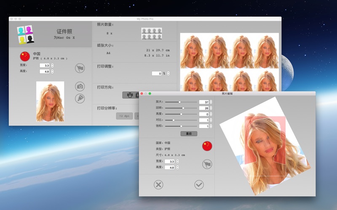This screenshot has width=337, height=210.
Task: Select the 72 dpi print resolution
Action: 124,116
